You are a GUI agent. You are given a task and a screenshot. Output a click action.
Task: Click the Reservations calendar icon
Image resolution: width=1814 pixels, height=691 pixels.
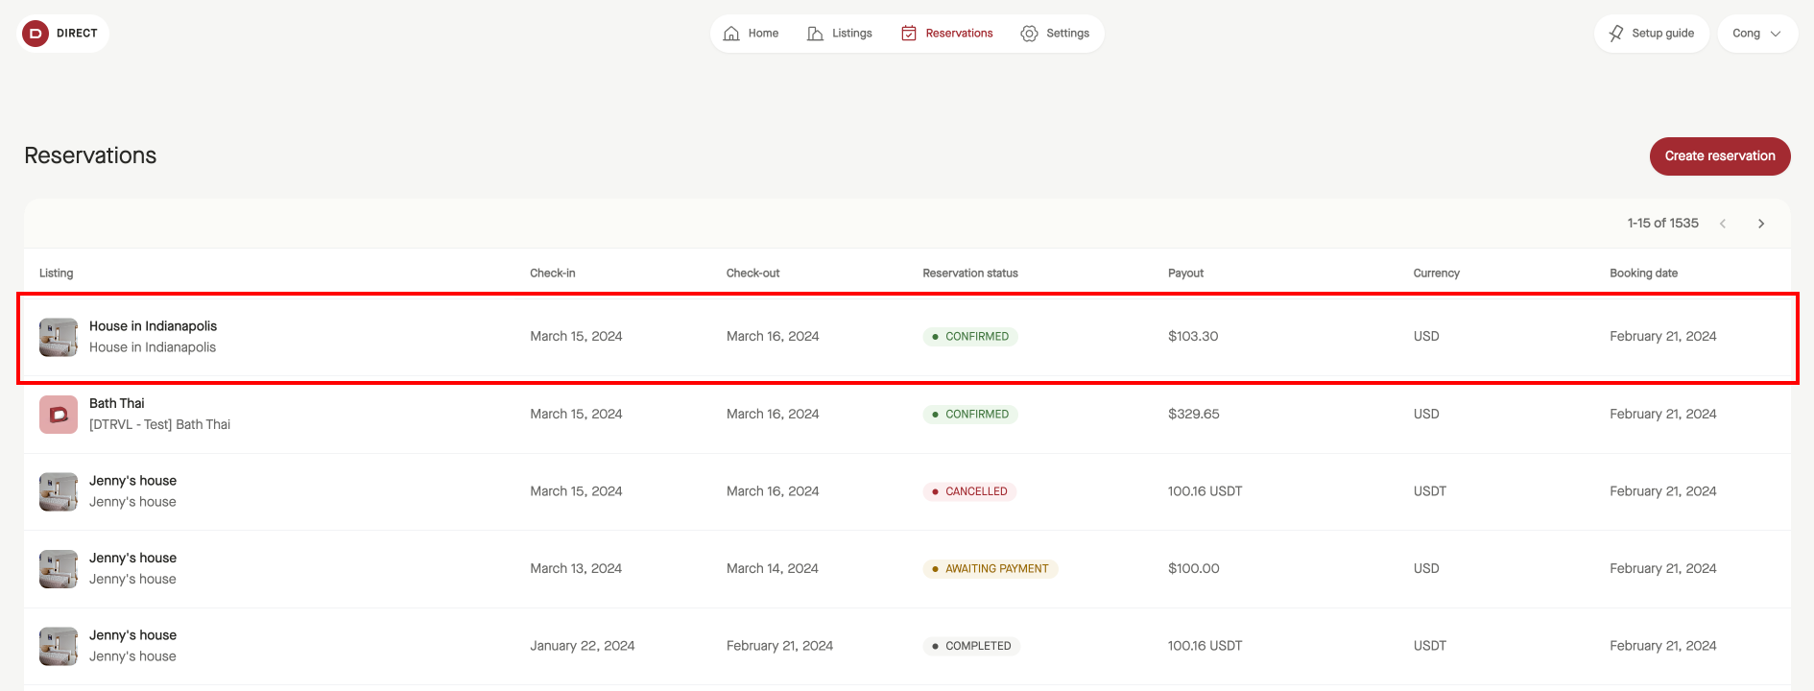[x=909, y=34]
